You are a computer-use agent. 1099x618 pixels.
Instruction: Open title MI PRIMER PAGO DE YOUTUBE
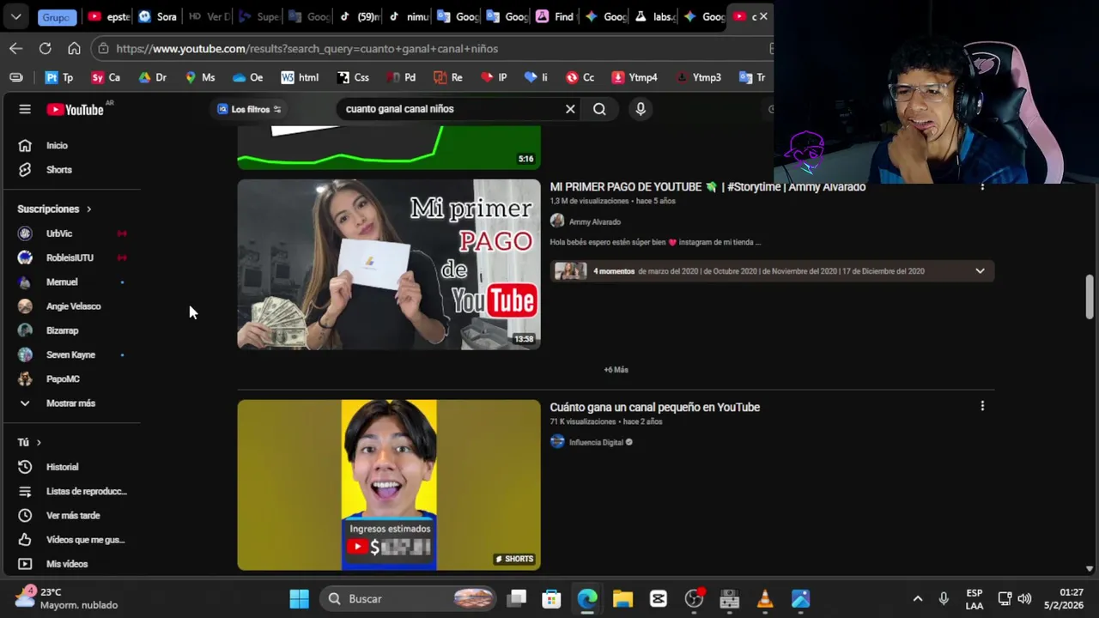point(707,187)
